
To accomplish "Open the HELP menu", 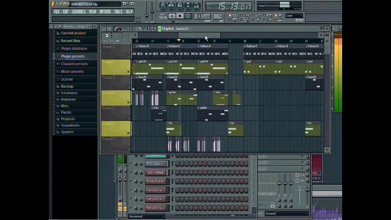I will (129, 12).
